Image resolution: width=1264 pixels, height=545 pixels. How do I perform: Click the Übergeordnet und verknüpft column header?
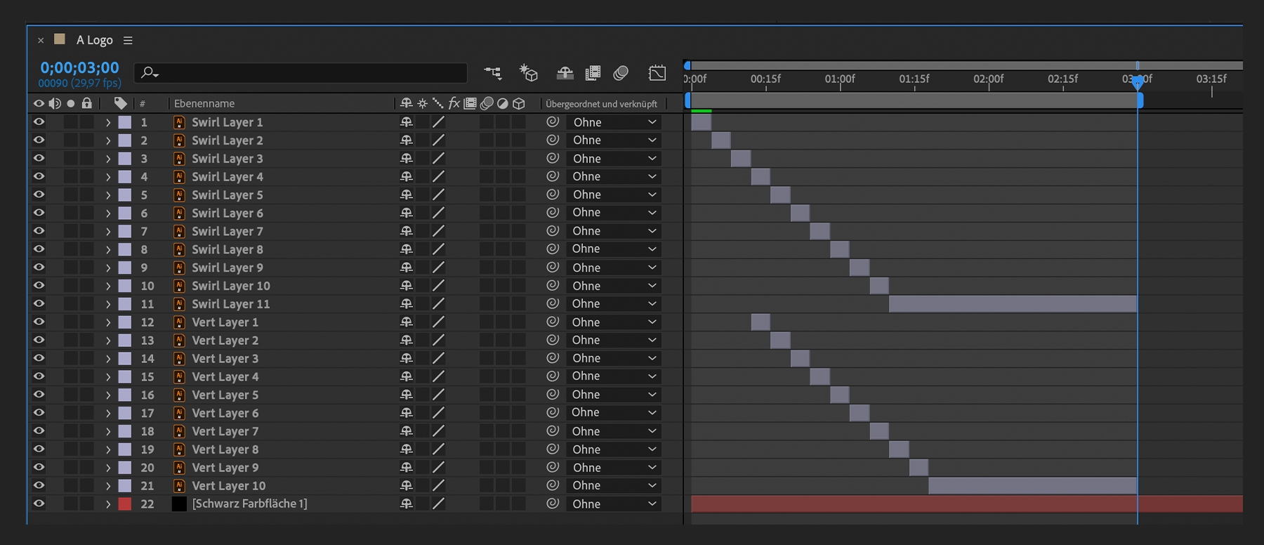point(602,104)
